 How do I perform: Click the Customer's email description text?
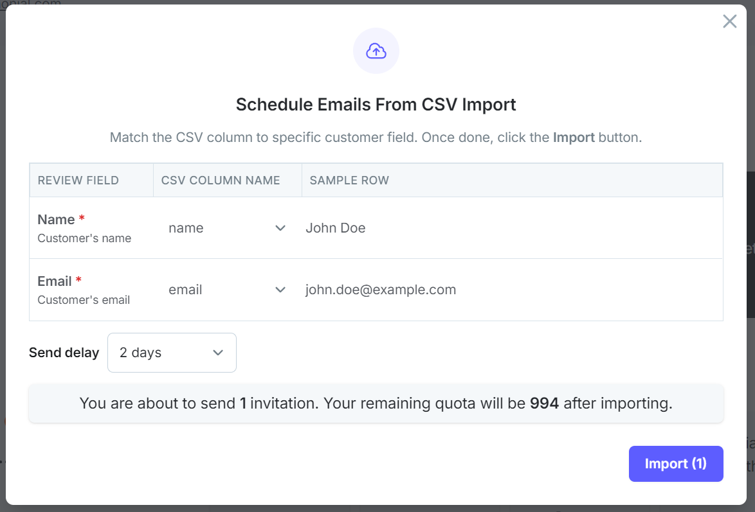(x=84, y=300)
